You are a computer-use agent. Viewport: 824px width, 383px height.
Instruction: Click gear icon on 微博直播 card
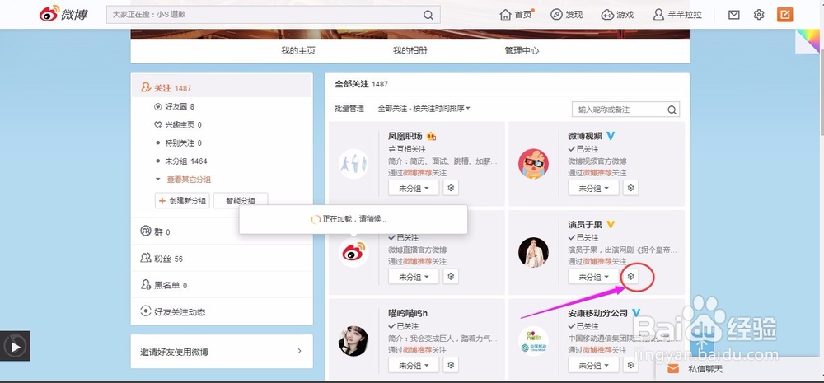tap(451, 276)
